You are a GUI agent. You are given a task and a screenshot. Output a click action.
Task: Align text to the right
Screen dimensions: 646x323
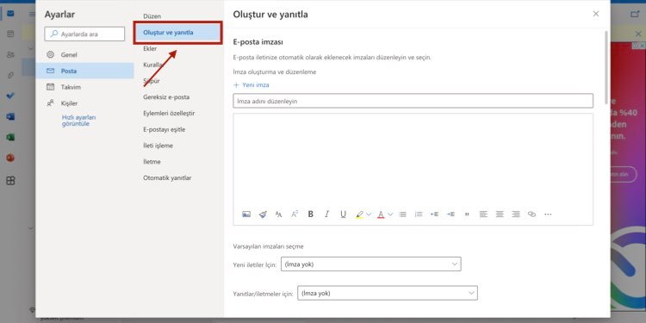(x=516, y=214)
